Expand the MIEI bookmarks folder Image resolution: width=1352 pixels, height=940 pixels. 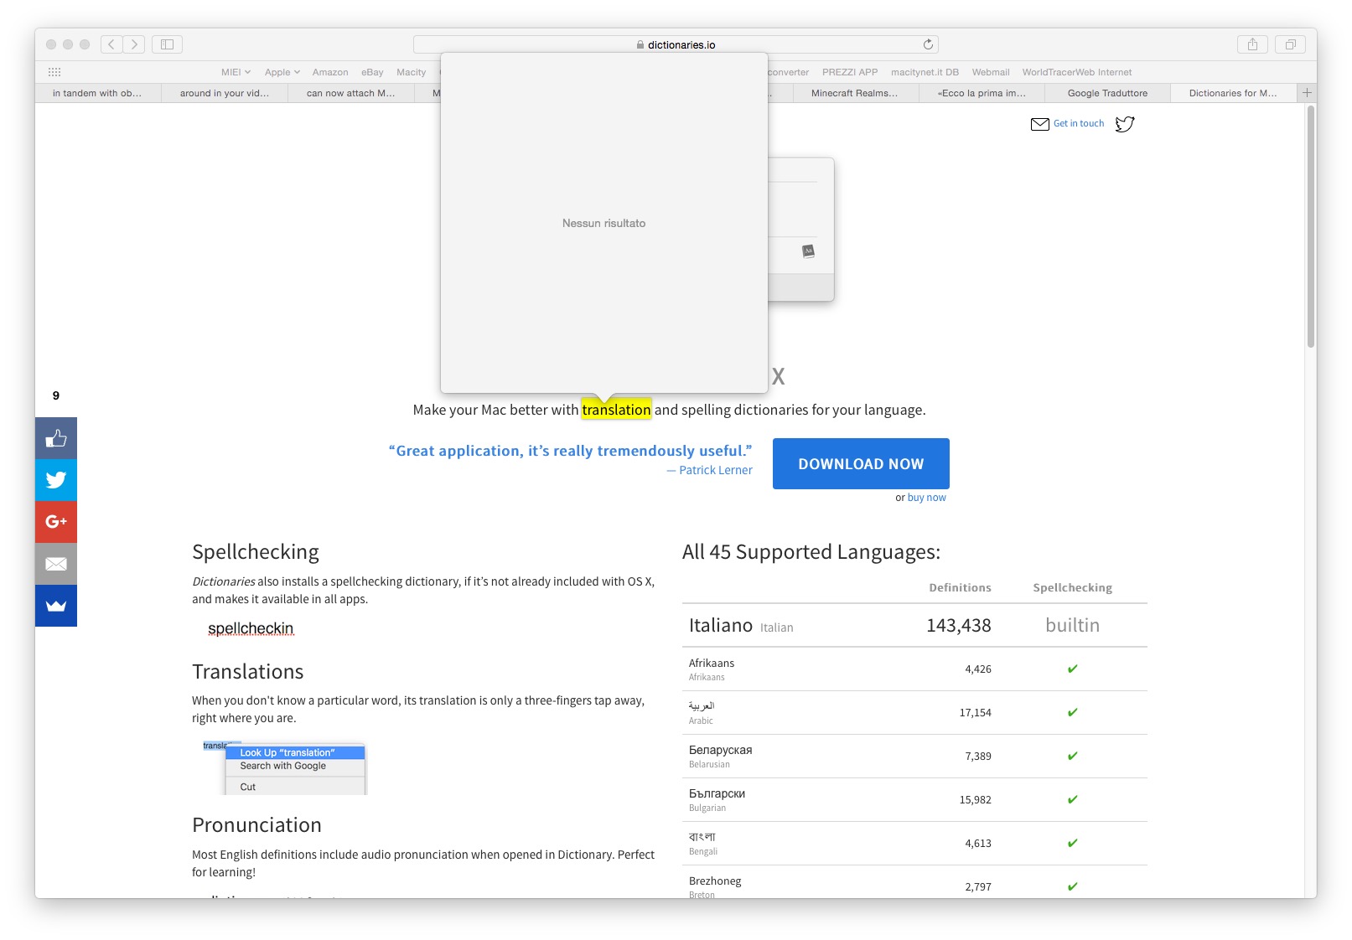tap(236, 72)
